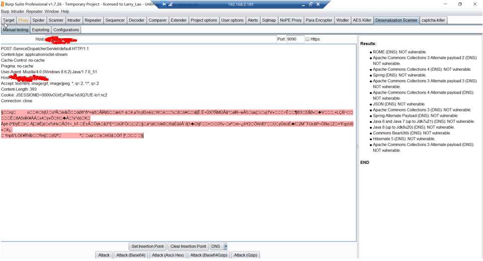This screenshot has height=261, width=483.
Task: Switch to the captcha-killer tab
Action: coord(433,20)
